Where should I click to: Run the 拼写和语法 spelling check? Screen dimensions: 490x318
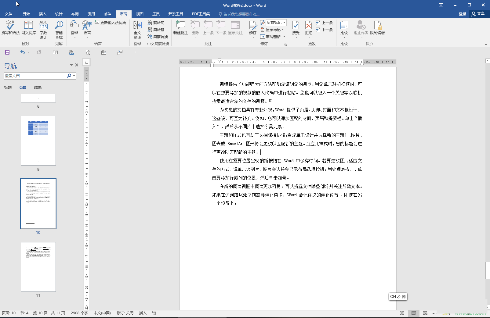coord(10,28)
